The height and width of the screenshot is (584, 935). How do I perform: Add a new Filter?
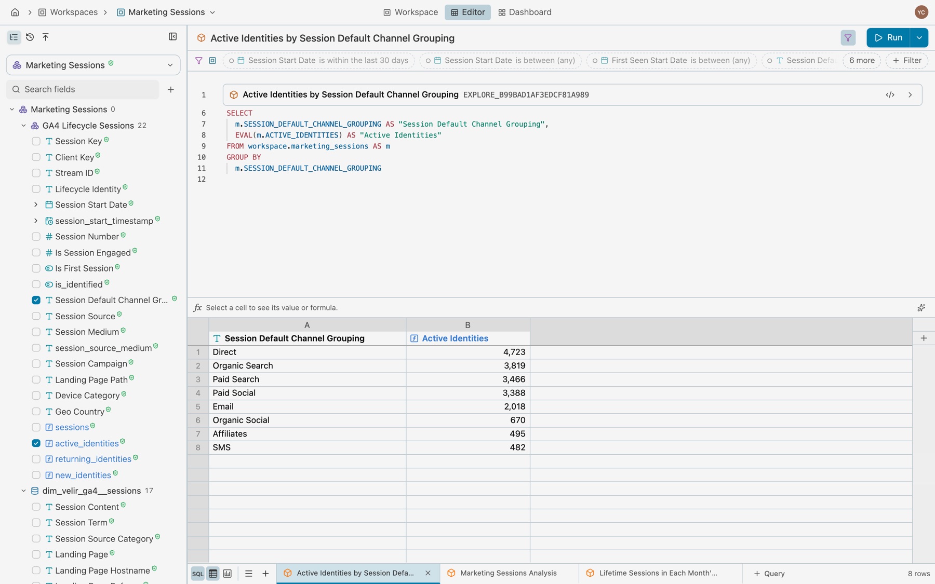click(907, 60)
